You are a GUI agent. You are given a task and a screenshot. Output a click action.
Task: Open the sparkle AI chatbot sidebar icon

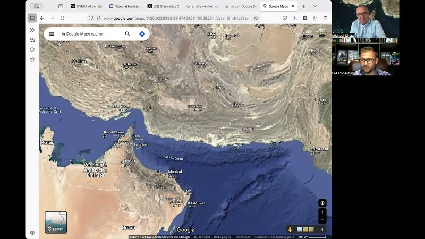coord(32,30)
